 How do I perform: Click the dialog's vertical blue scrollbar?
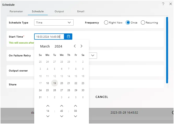click(167, 50)
